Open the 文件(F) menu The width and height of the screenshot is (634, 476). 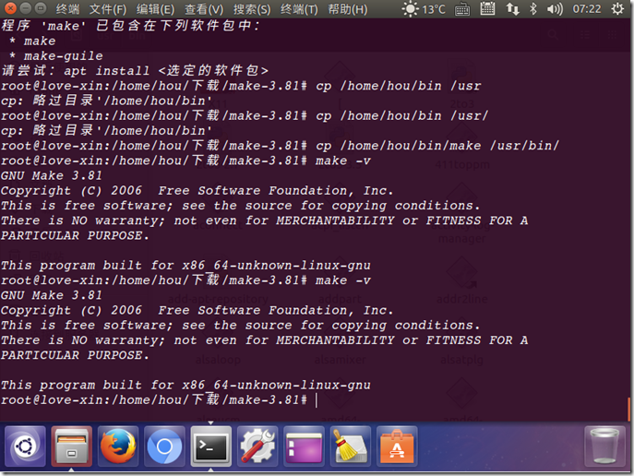coord(108,9)
